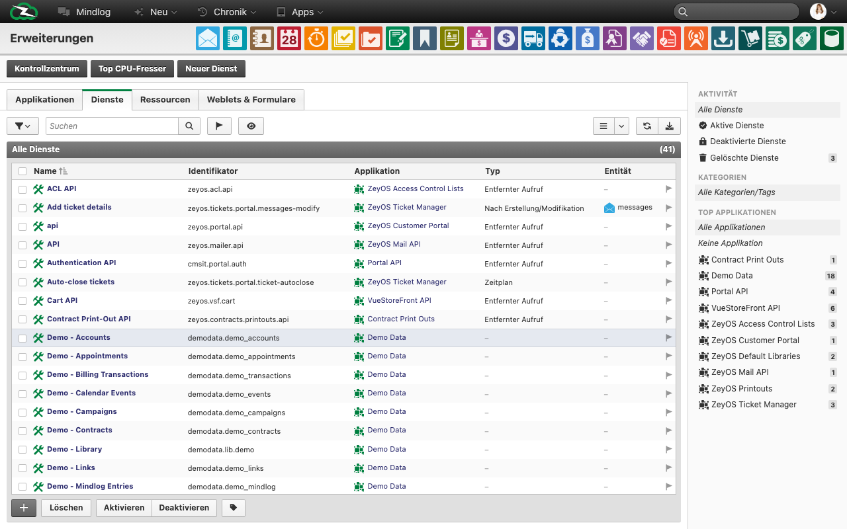Open Mindlog in top bar
This screenshot has width=847, height=529.
click(x=85, y=12)
